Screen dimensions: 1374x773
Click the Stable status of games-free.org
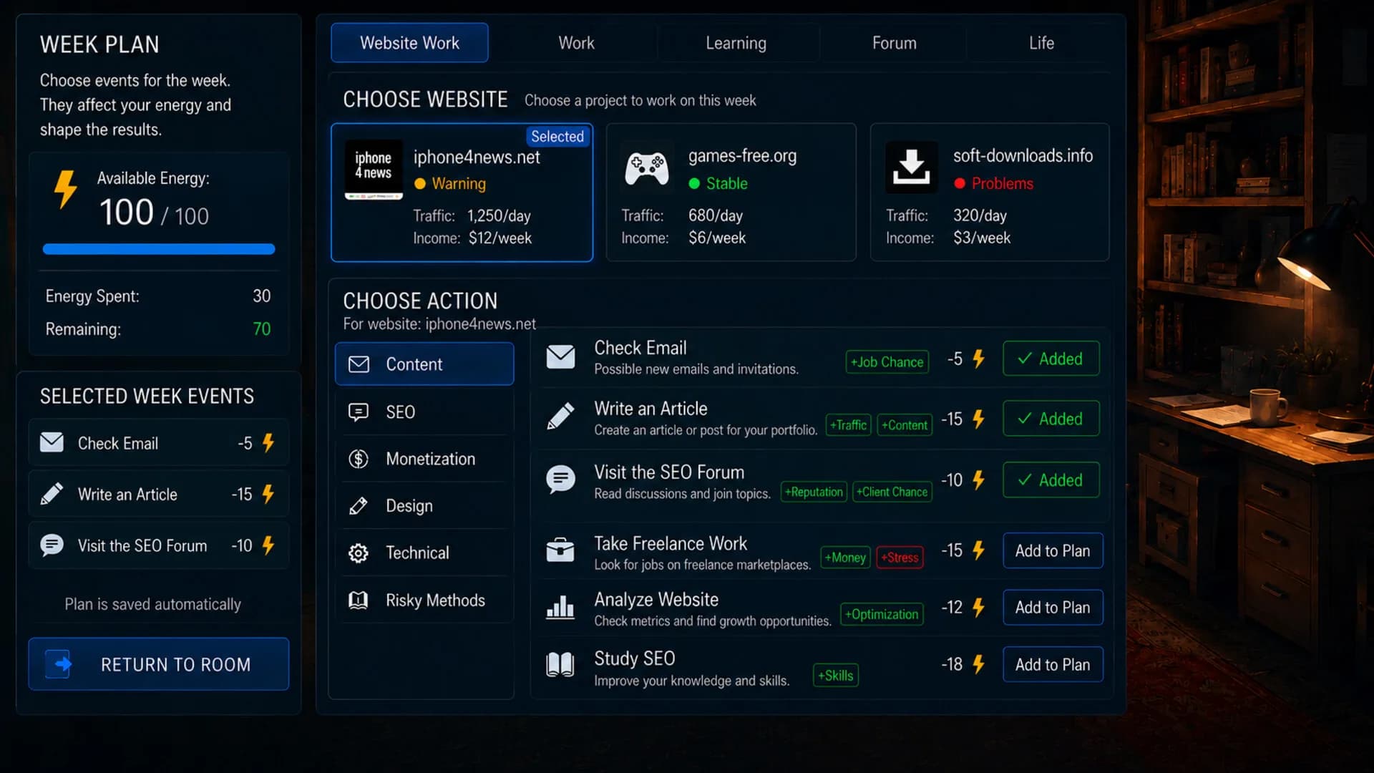tap(718, 184)
